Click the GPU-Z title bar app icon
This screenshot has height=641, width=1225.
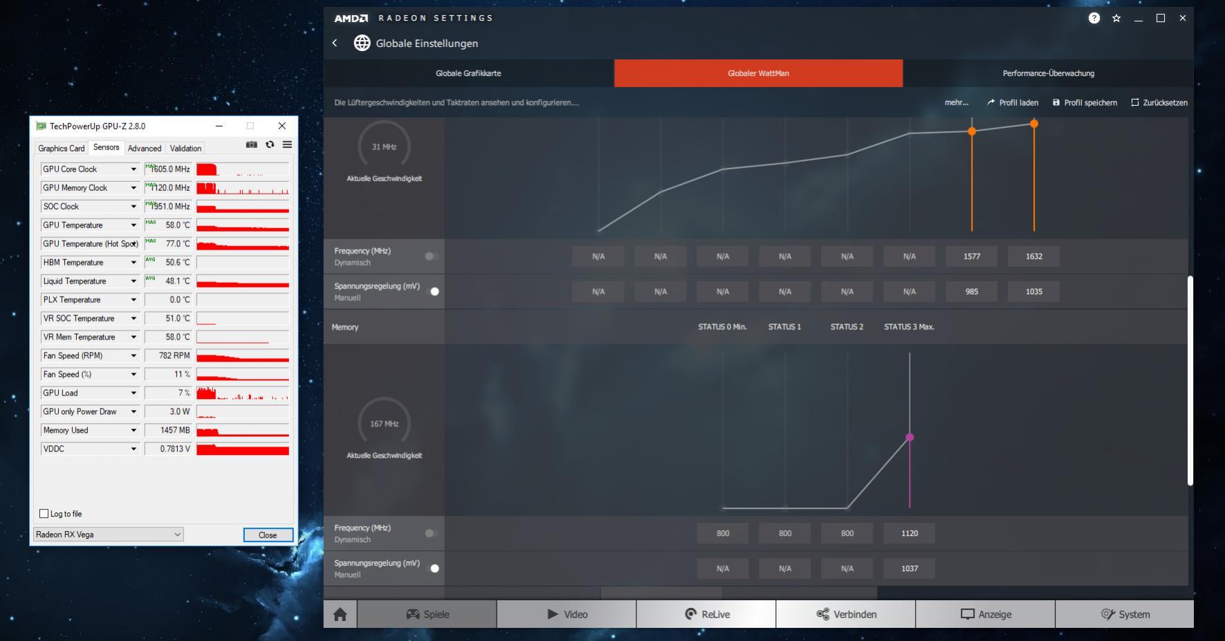41,126
